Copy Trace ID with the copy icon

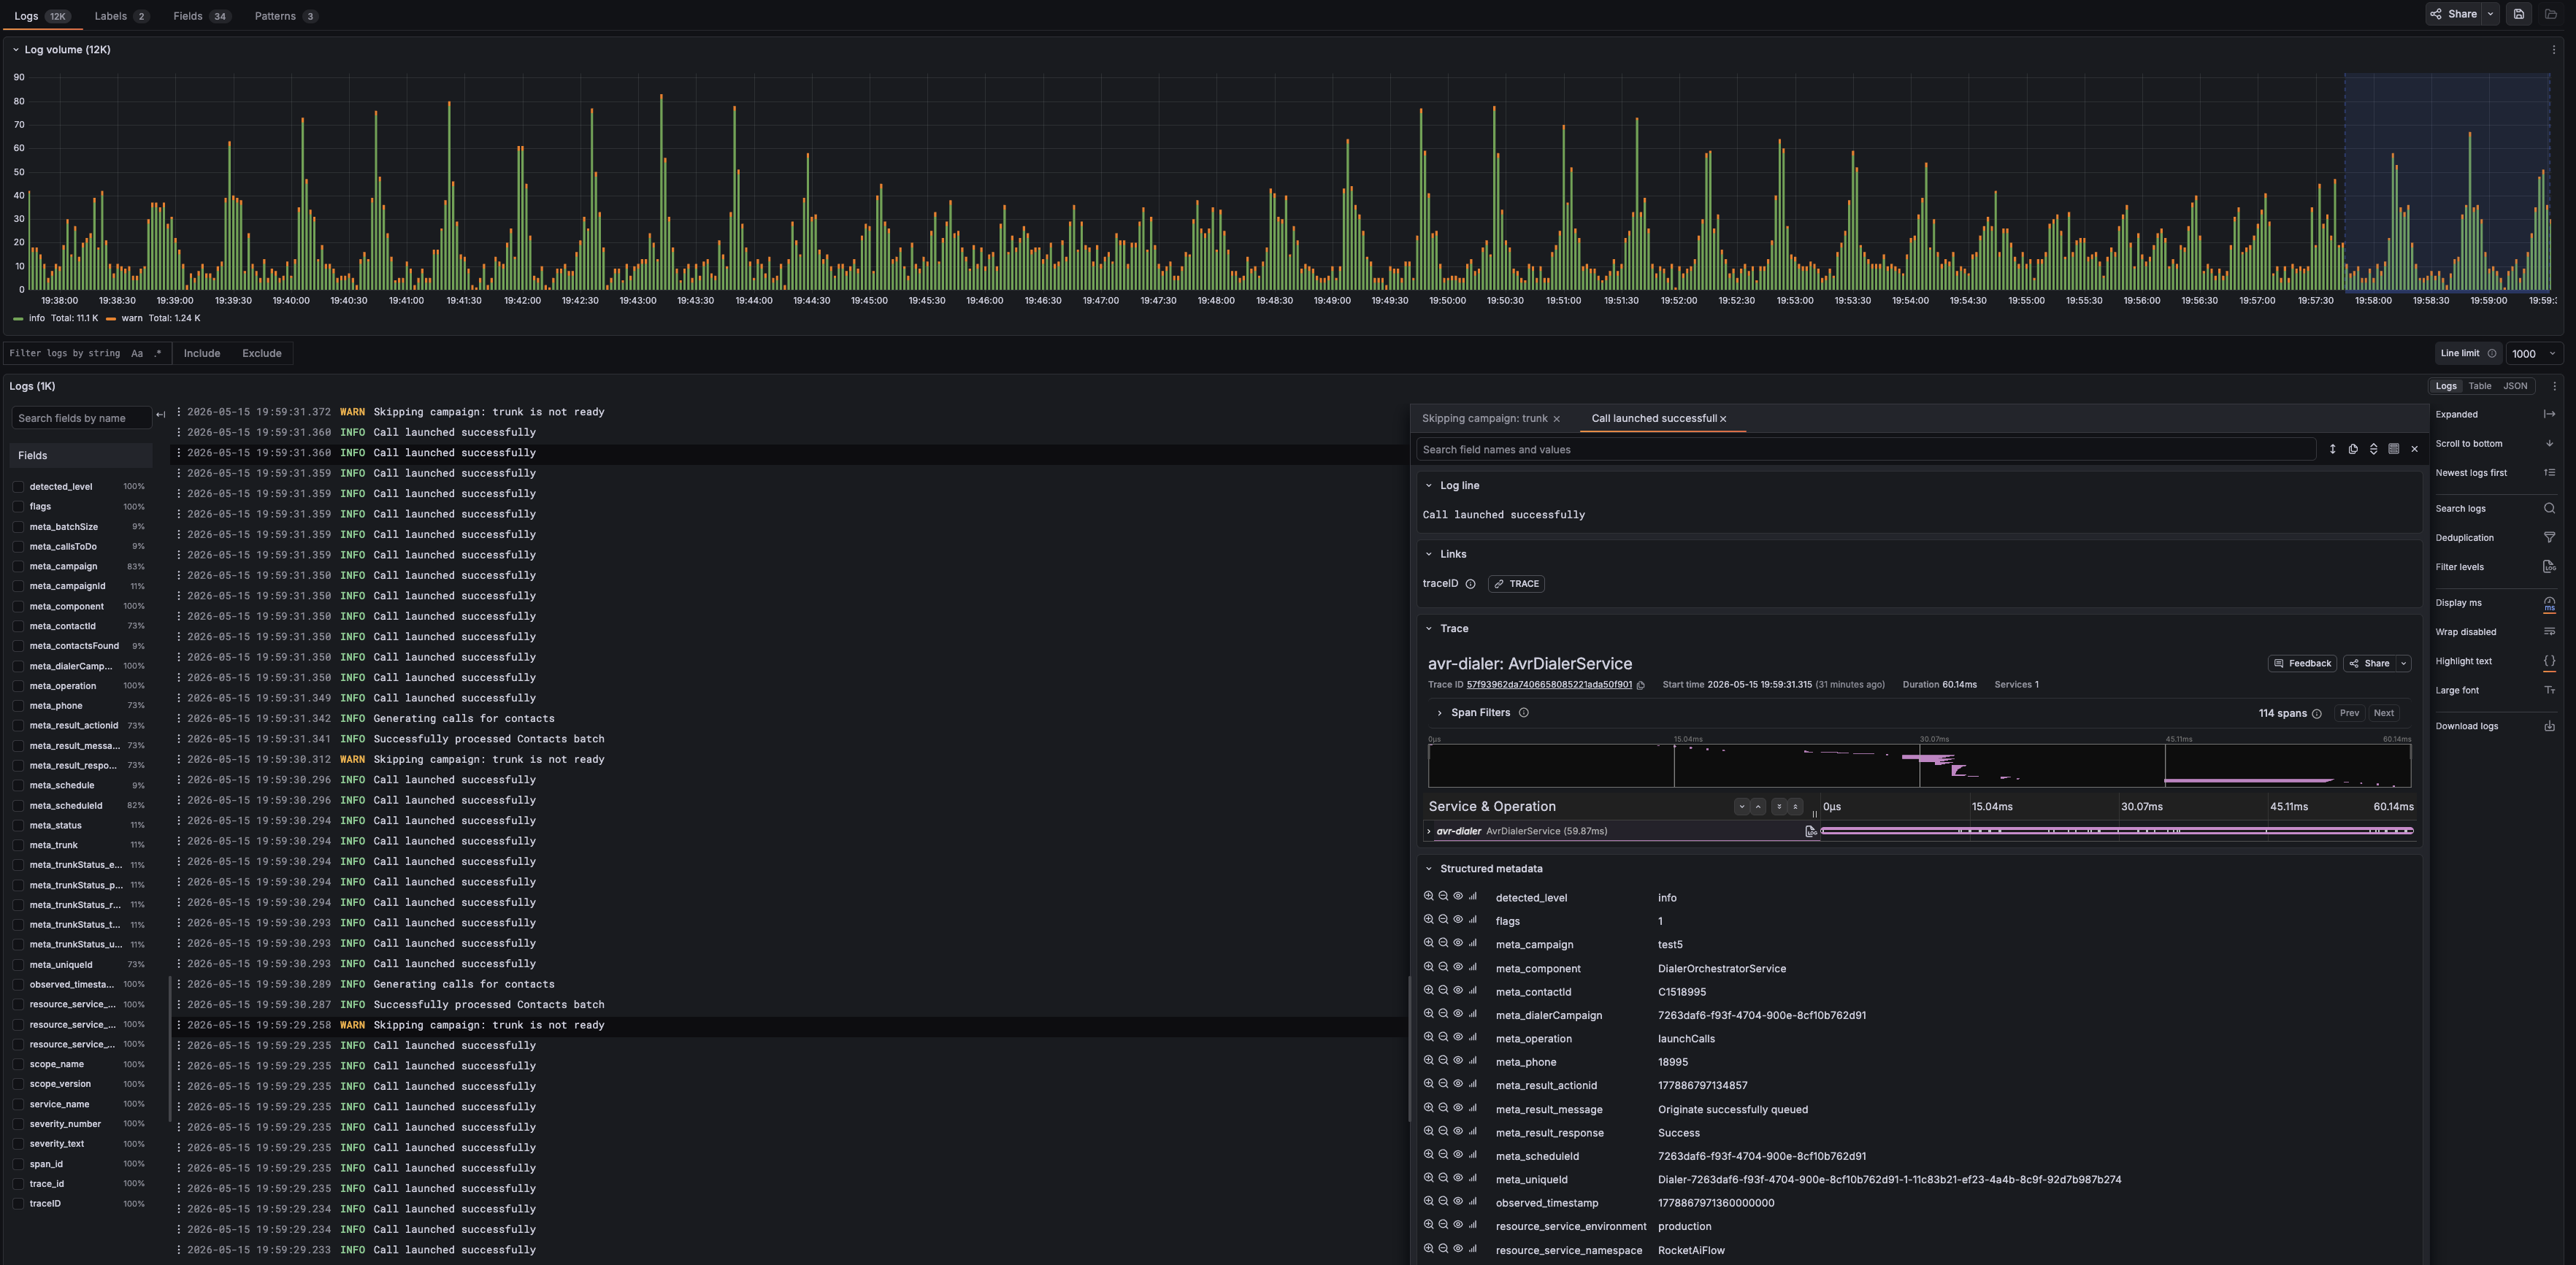(x=1640, y=685)
